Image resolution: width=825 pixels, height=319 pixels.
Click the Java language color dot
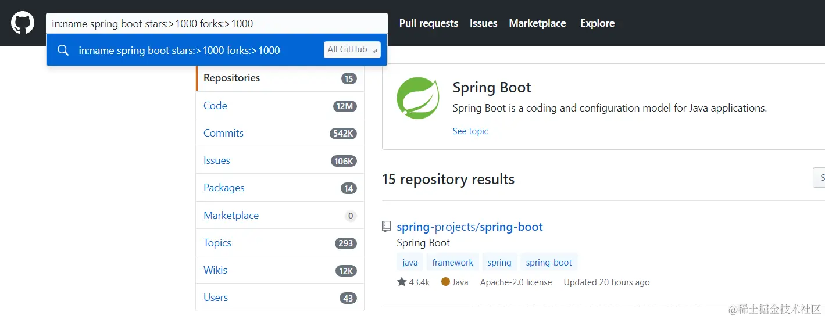[x=445, y=282]
